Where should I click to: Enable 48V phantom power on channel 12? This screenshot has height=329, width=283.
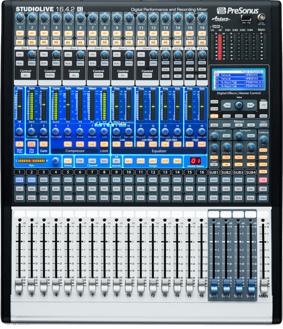153,33
